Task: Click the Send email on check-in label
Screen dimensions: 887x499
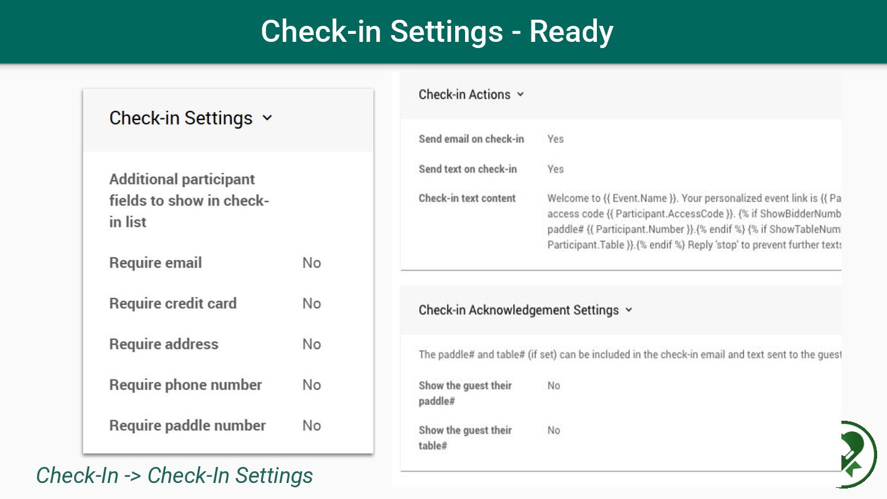Action: 471,139
